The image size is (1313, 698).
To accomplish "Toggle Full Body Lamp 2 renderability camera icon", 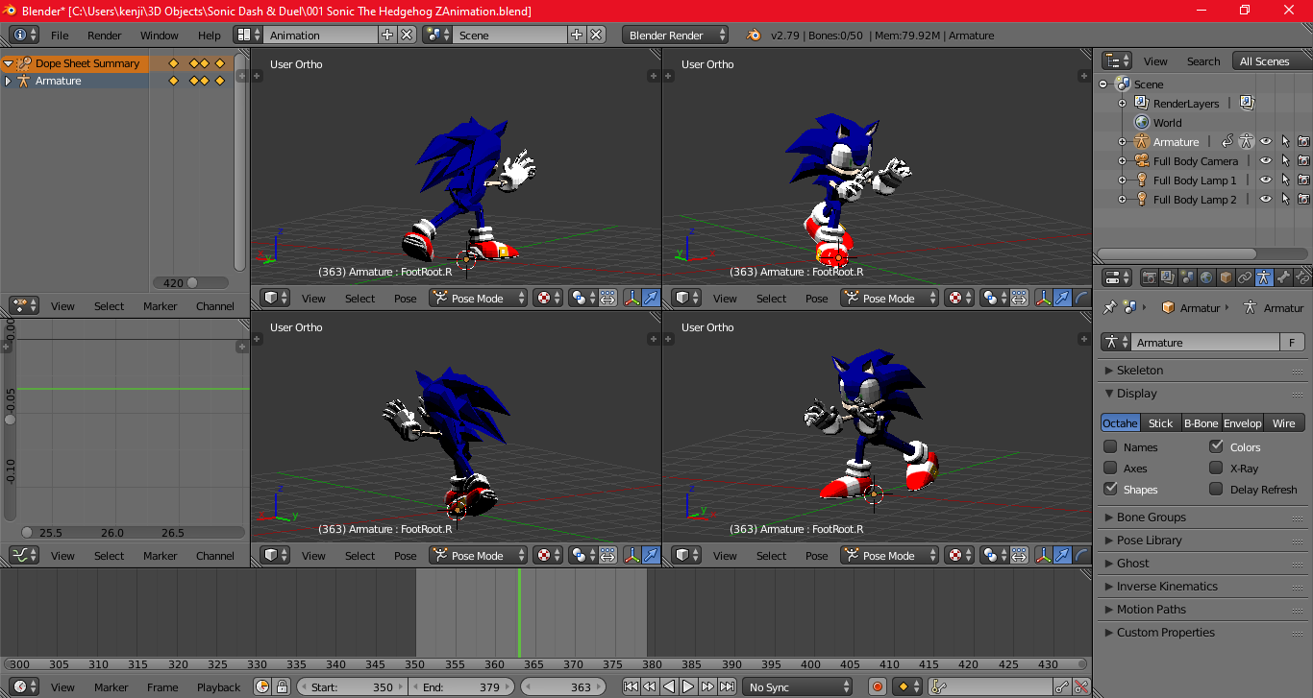I will click(x=1303, y=200).
